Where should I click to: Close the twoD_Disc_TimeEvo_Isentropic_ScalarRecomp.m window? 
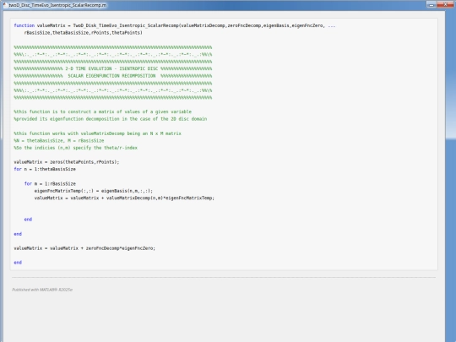(445, 4)
